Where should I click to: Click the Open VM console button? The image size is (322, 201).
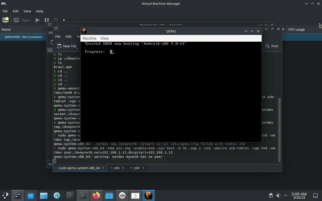(22, 20)
